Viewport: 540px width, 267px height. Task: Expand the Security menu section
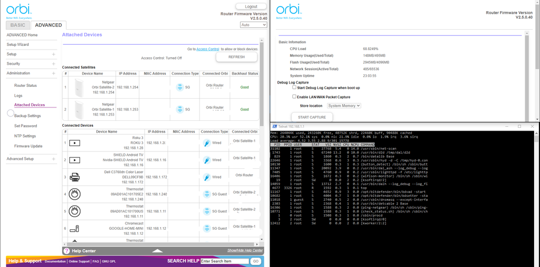tap(54, 64)
